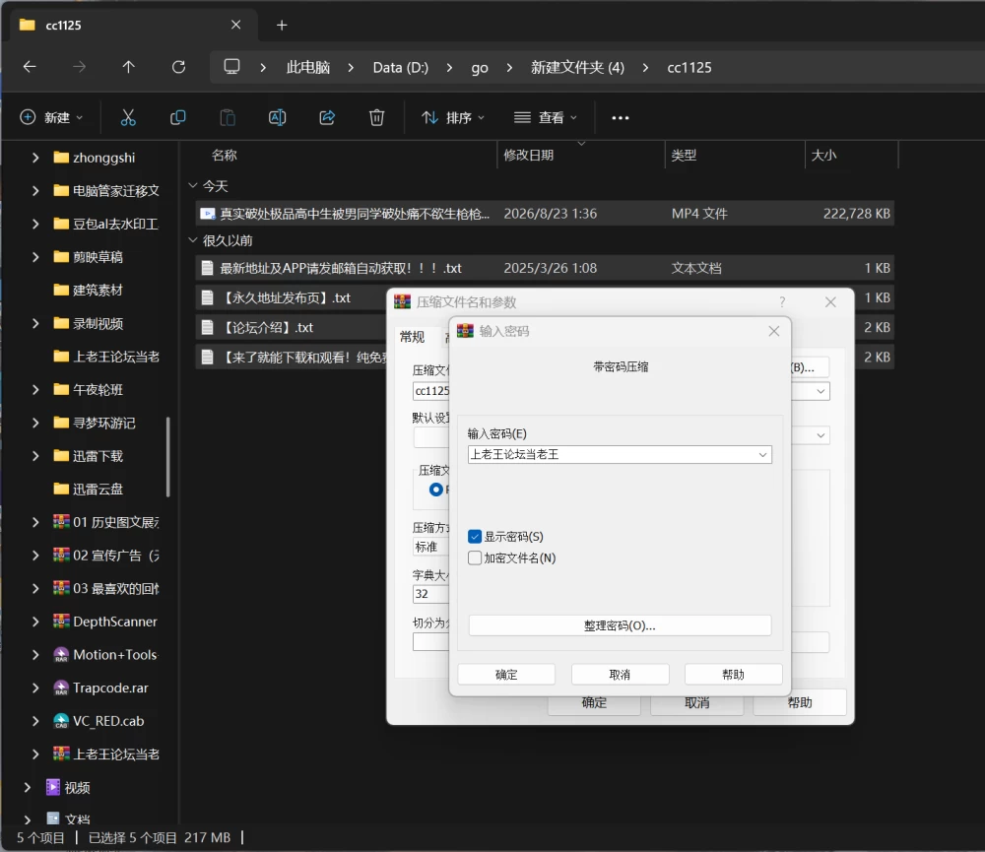Click the Share icon in toolbar
This screenshot has height=852, width=985.
[x=327, y=117]
